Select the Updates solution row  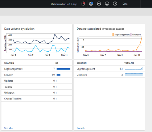click(37, 81)
